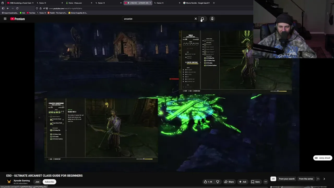Image resolution: width=334 pixels, height=188 pixels.
Task: Close the Worms Rumble tab
Action: click(x=209, y=3)
